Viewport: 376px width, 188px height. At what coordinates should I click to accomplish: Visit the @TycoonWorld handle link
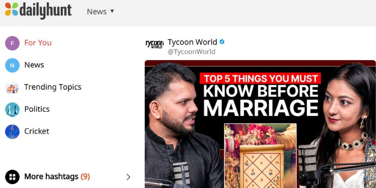pyautogui.click(x=191, y=52)
